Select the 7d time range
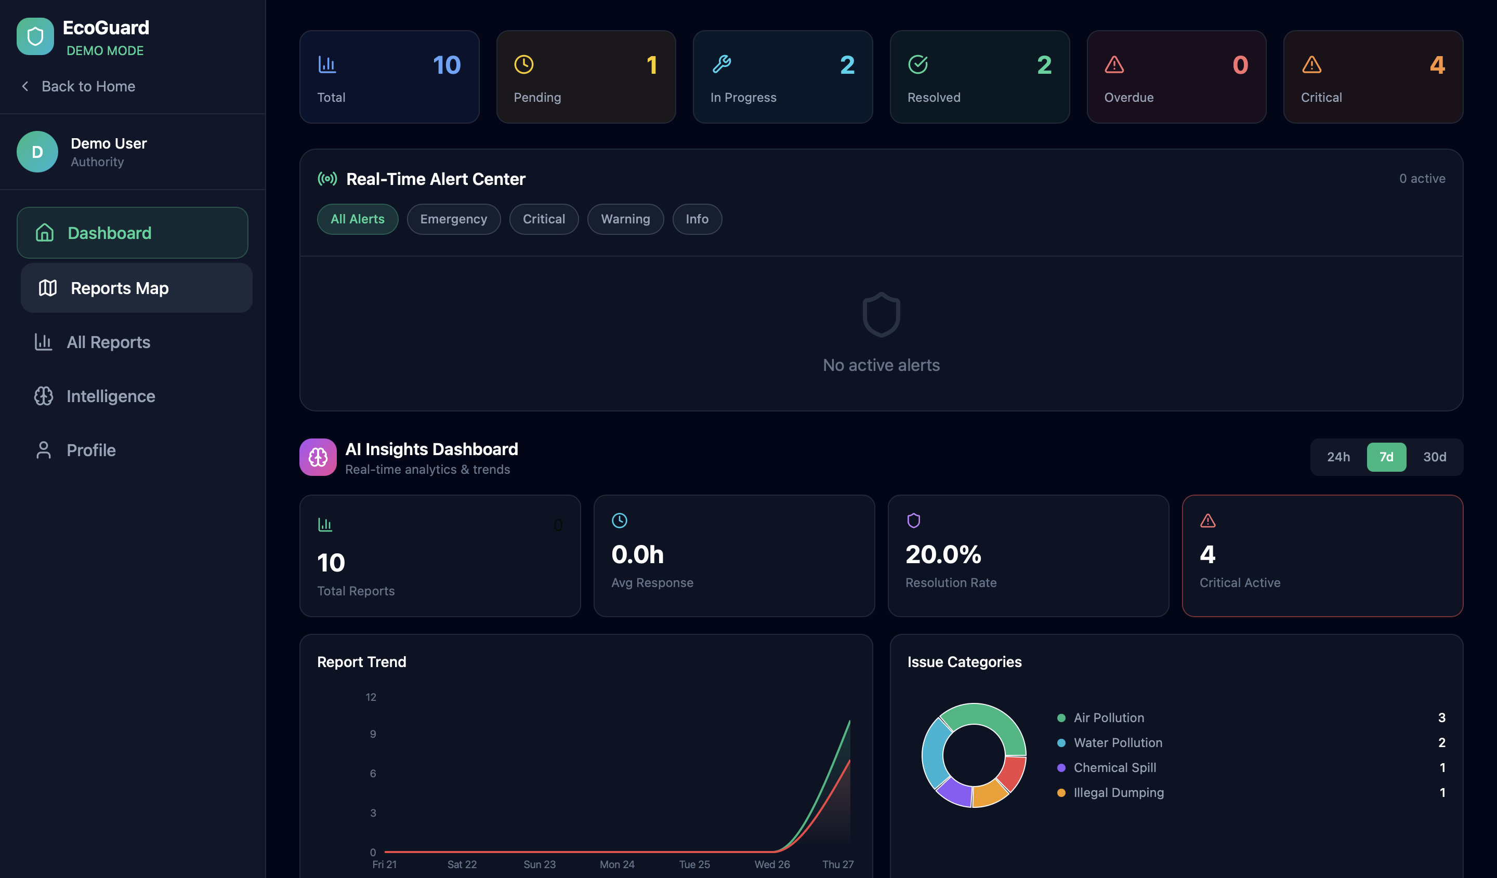 1386,457
